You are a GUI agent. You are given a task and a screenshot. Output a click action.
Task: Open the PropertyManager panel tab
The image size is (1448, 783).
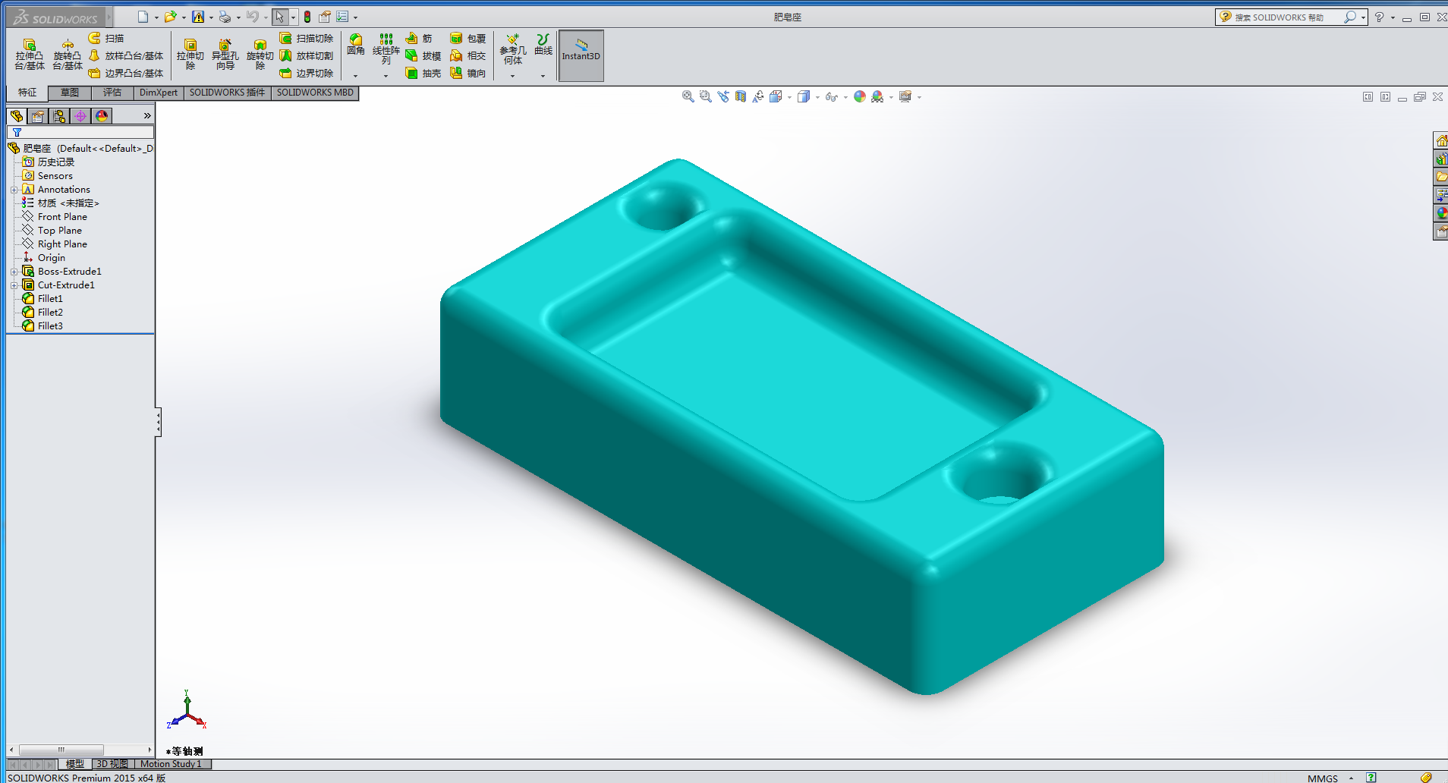click(38, 115)
